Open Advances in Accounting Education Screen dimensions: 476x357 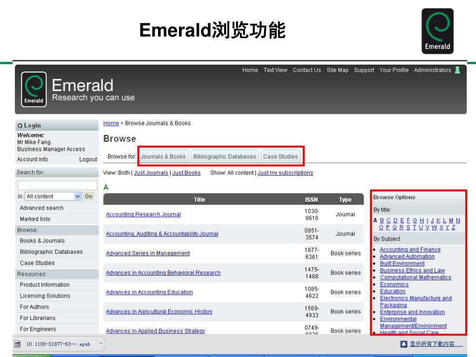coord(149,292)
